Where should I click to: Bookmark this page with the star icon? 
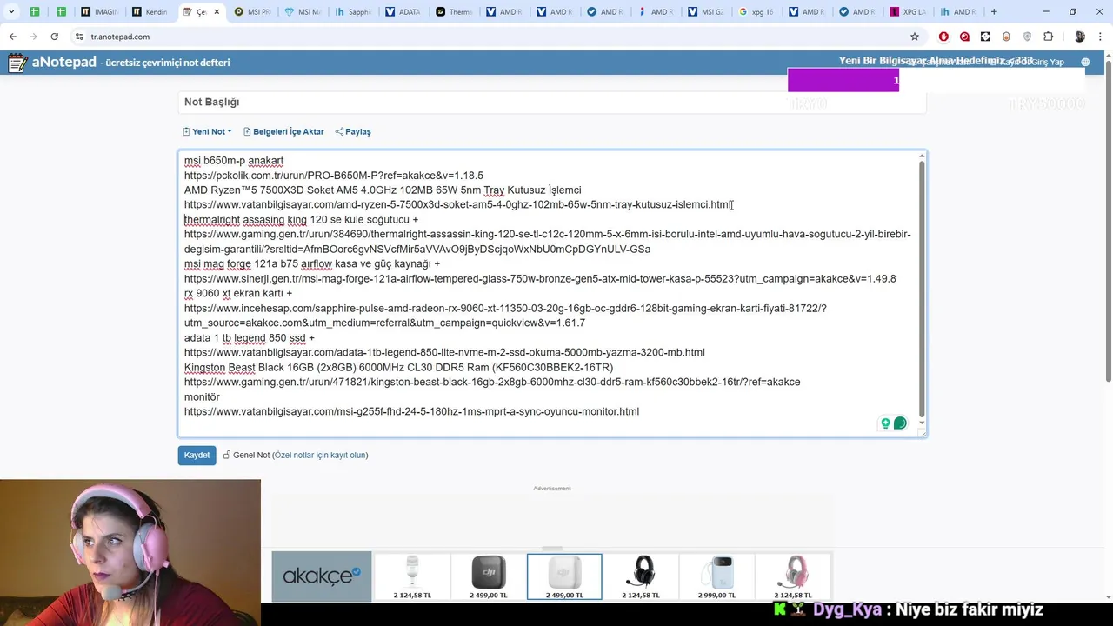(x=914, y=37)
